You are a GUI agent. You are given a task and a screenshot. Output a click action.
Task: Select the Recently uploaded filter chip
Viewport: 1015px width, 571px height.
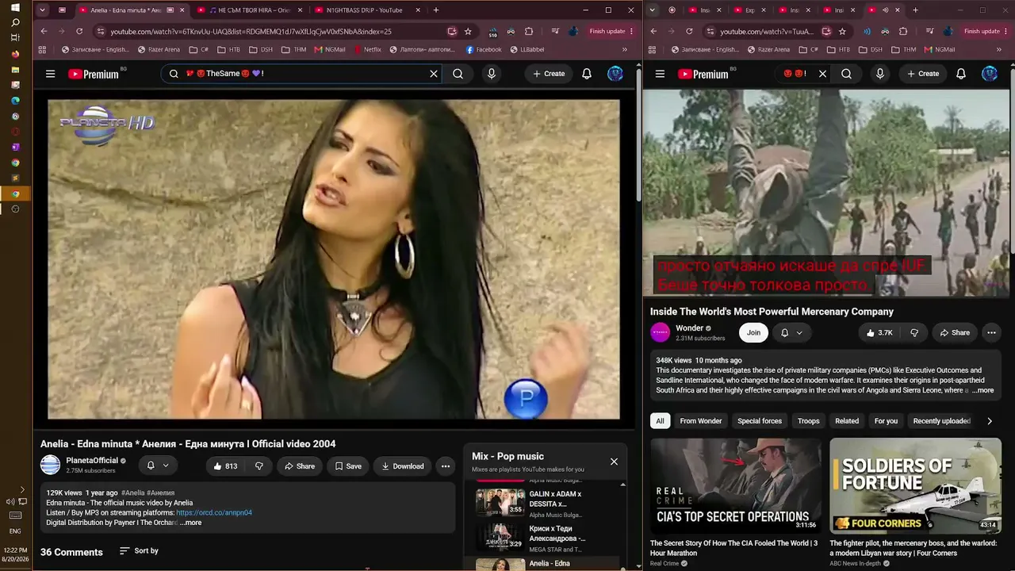pyautogui.click(x=942, y=421)
